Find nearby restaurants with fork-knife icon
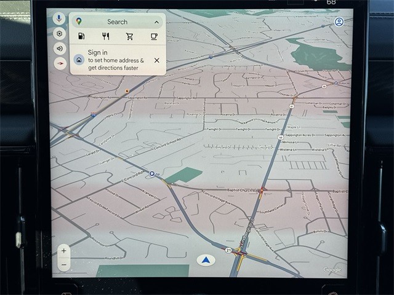394x295 pixels. [105, 37]
